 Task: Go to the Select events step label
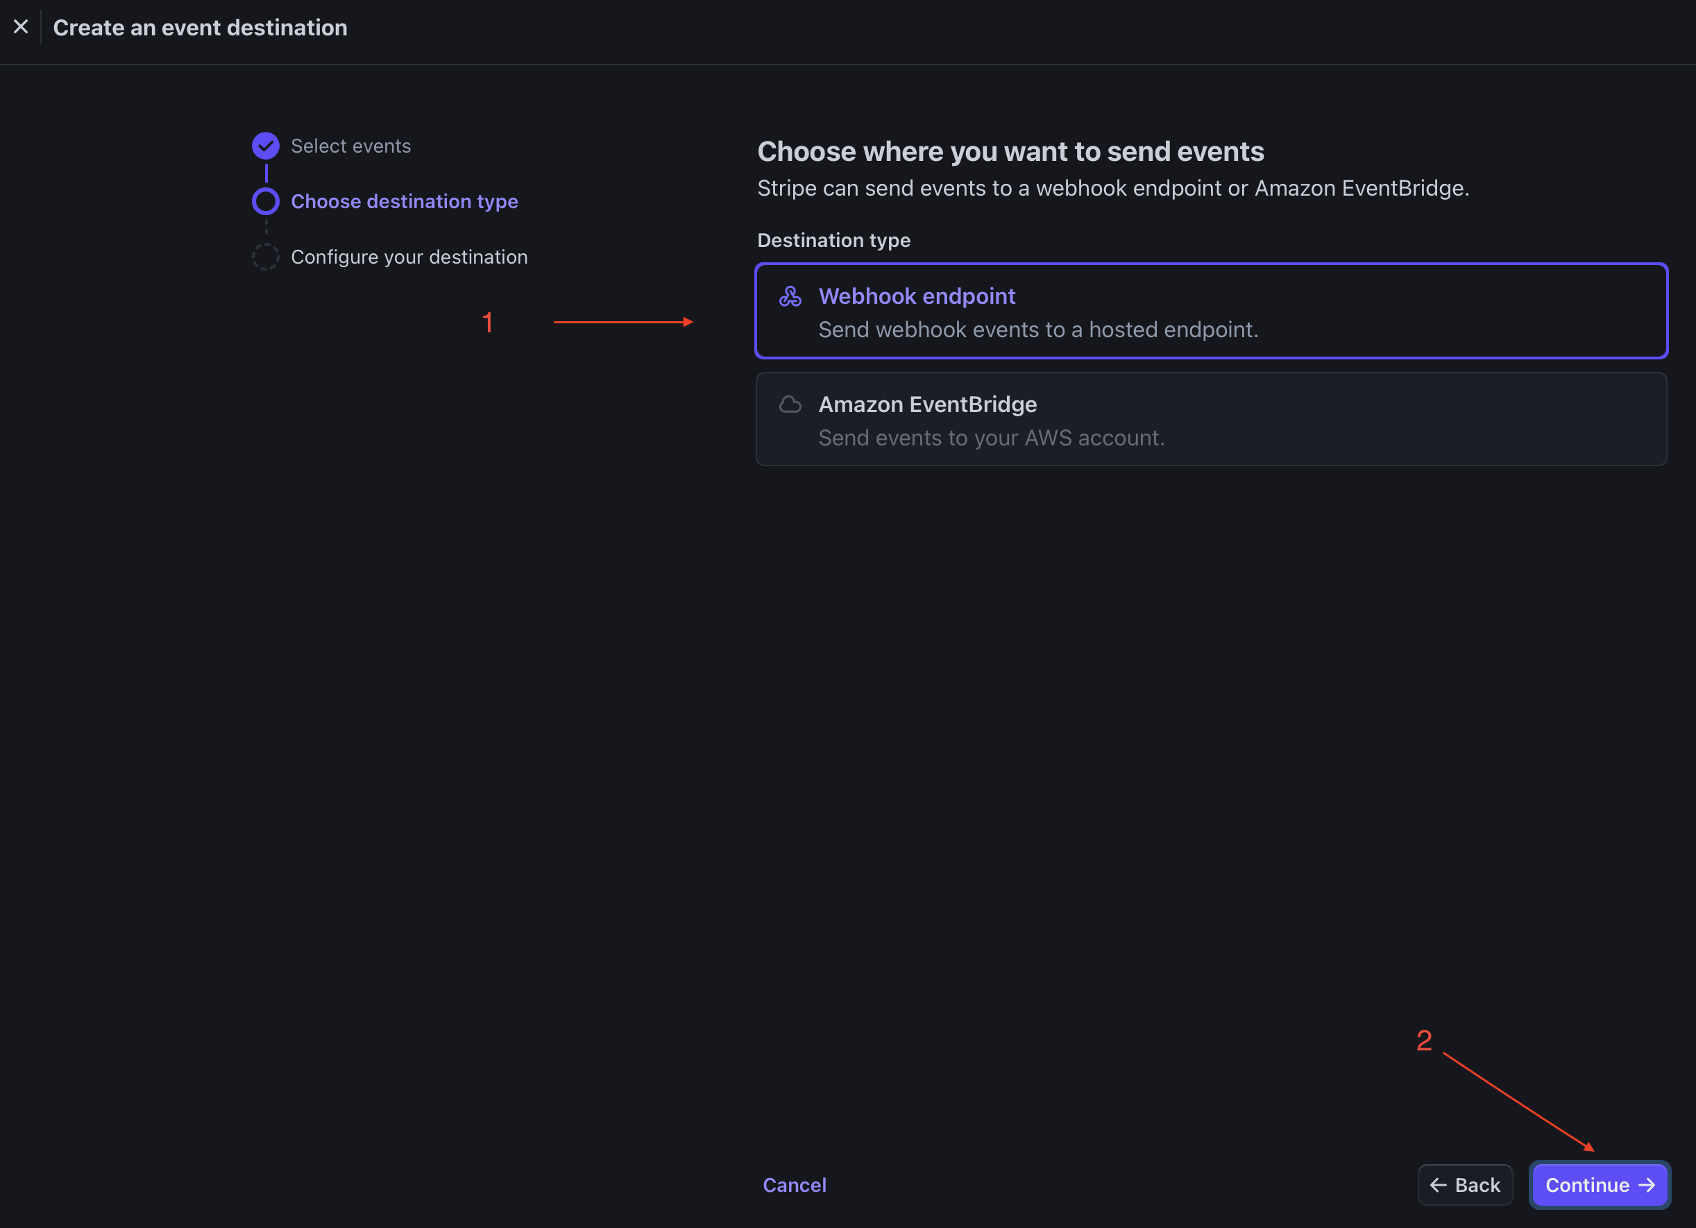pyautogui.click(x=350, y=146)
